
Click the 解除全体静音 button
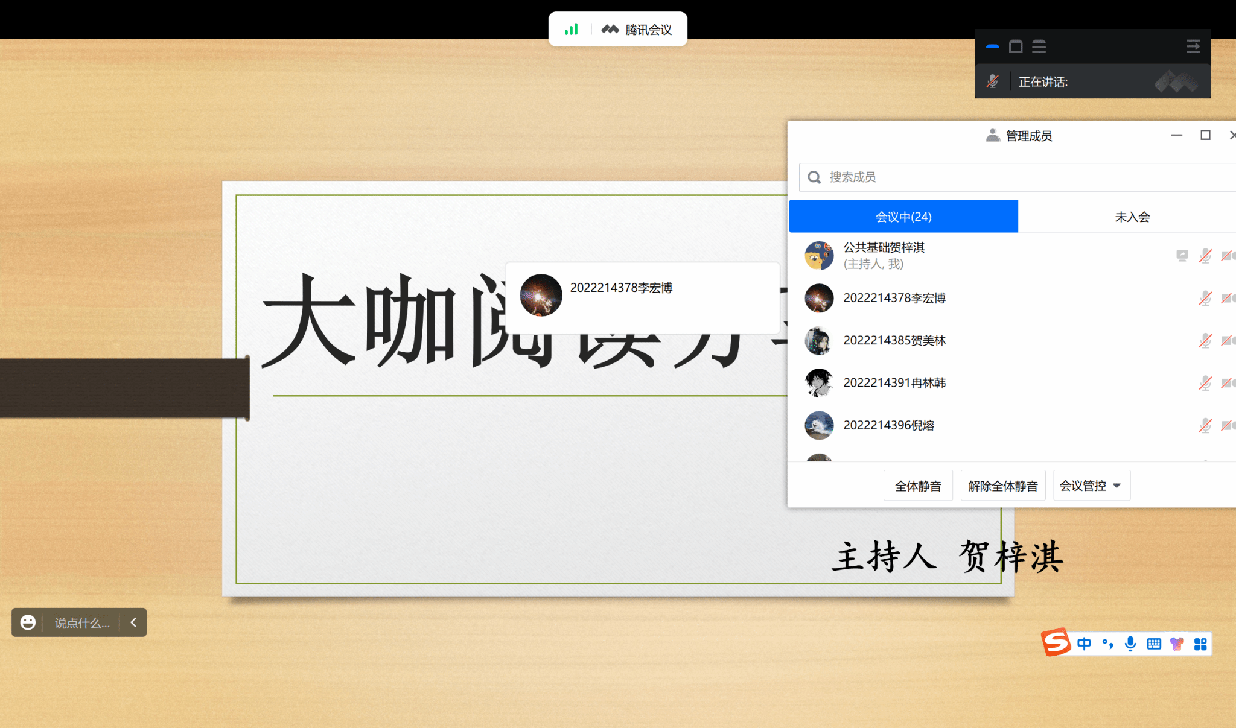1002,486
